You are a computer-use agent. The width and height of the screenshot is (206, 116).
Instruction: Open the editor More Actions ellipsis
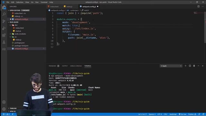click(202, 6)
